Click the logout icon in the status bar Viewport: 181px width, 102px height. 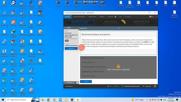(155, 86)
